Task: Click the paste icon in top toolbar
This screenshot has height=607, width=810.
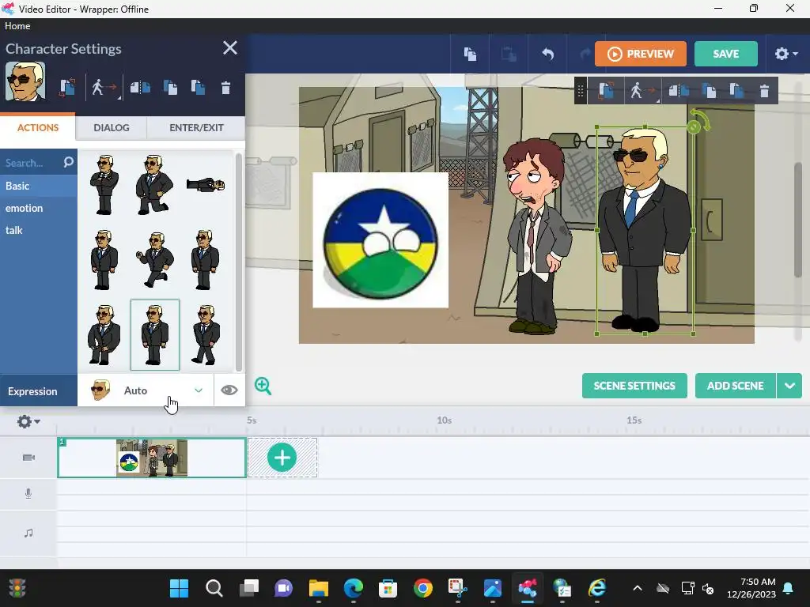Action: point(509,54)
